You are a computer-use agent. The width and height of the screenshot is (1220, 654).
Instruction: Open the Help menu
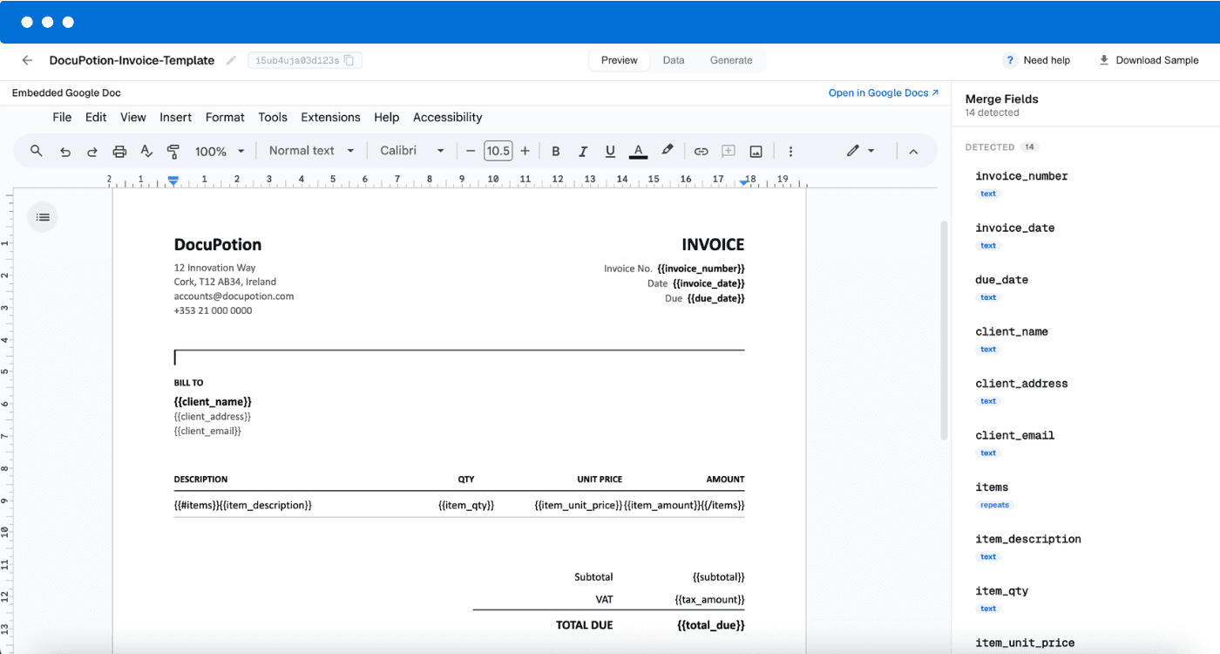click(x=386, y=117)
